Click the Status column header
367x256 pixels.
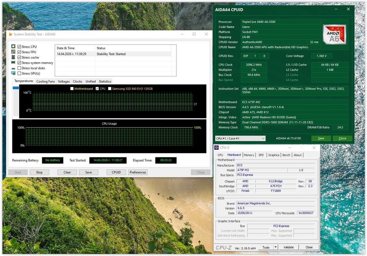click(x=133, y=48)
